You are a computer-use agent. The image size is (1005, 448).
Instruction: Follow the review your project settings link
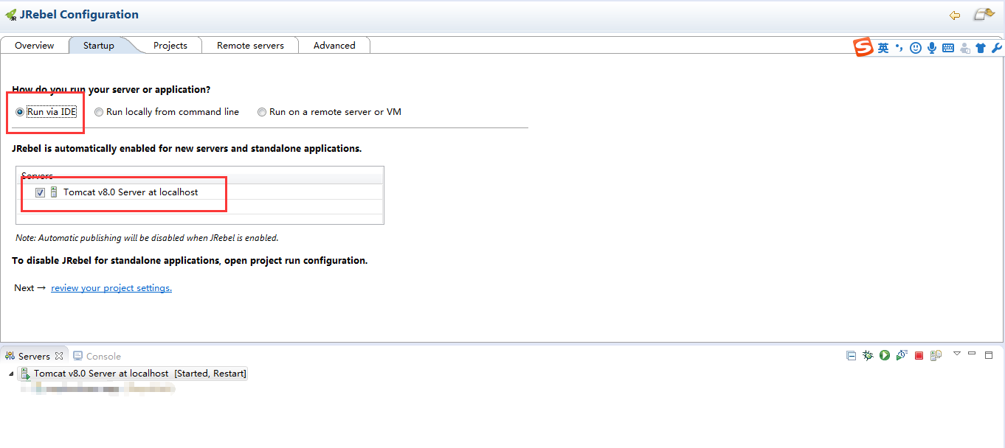(x=111, y=288)
